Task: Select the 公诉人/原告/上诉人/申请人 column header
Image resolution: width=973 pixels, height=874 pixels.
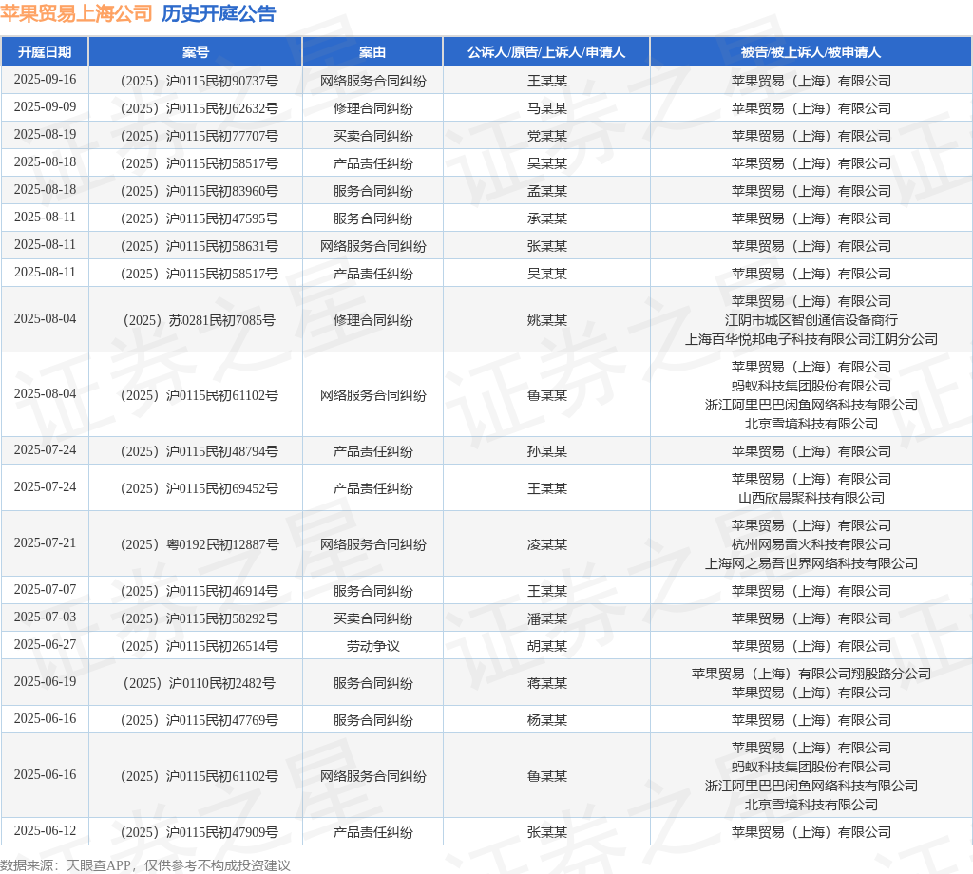Action: click(546, 52)
